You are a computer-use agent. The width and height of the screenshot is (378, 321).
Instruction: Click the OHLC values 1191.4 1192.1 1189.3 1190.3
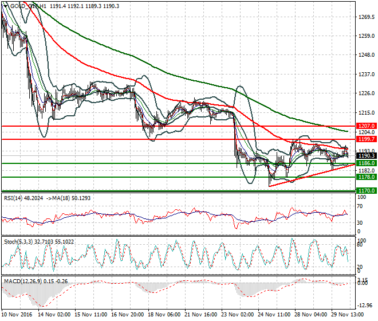pyautogui.click(x=85, y=6)
